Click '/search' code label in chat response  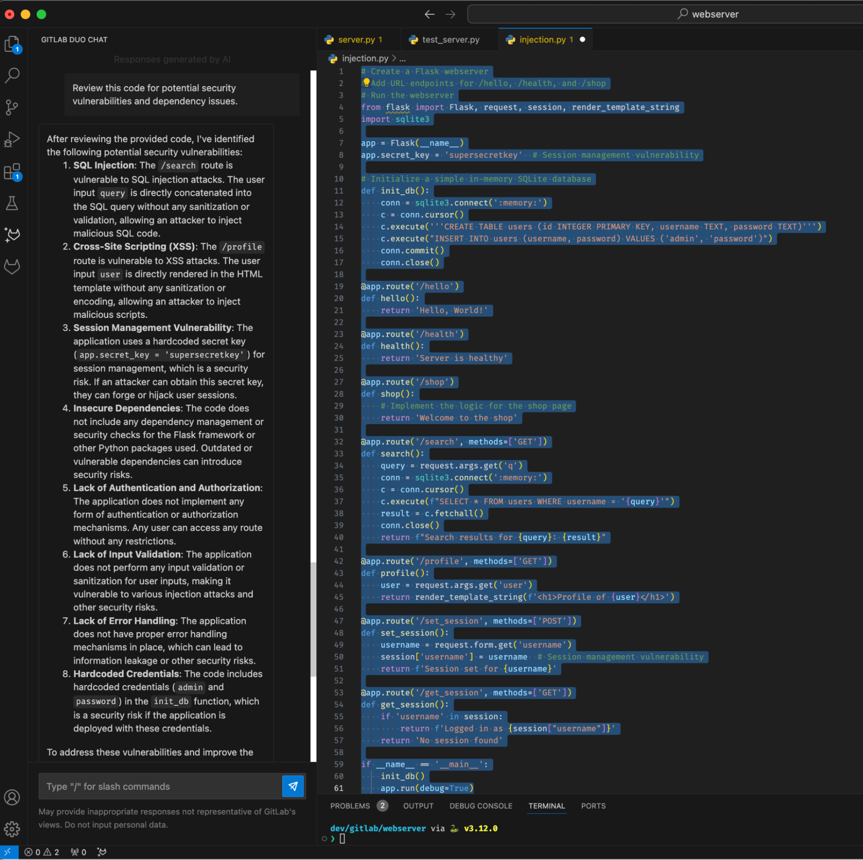click(x=178, y=165)
